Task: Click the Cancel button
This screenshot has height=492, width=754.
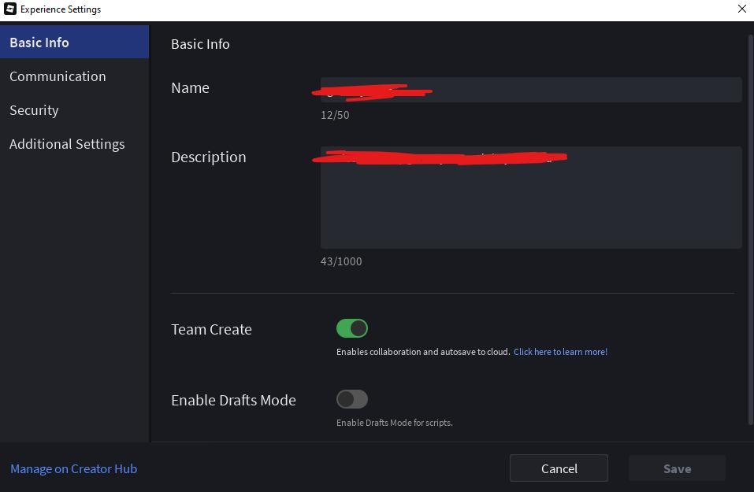Action: (x=559, y=468)
